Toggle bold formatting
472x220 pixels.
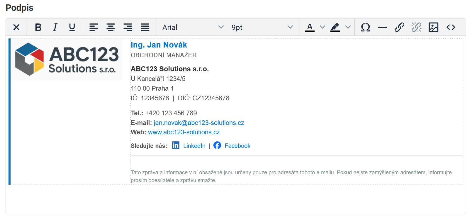tap(38, 27)
